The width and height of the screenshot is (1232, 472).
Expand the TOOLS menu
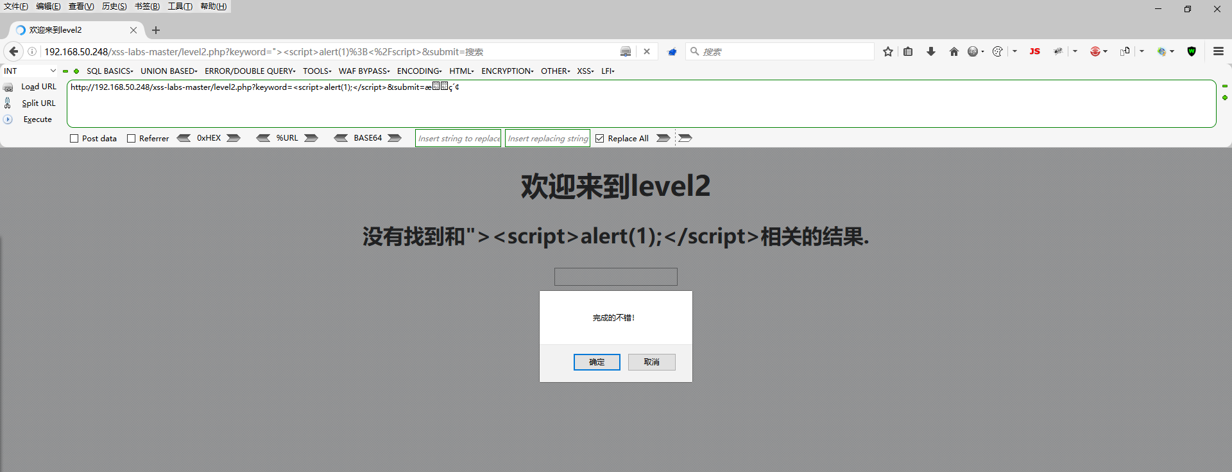(x=317, y=71)
